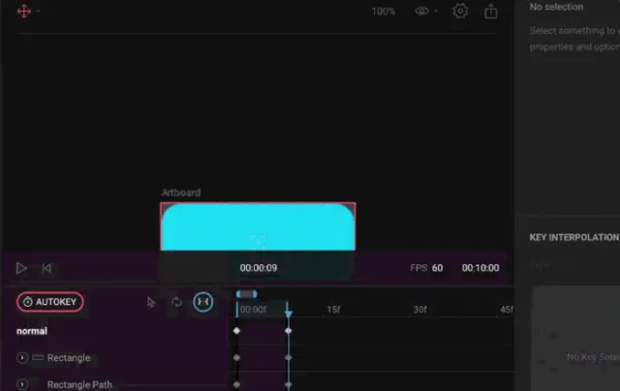Image resolution: width=620 pixels, height=391 pixels.
Task: Select Rectangle row keyframe at playhead
Action: [x=289, y=357]
